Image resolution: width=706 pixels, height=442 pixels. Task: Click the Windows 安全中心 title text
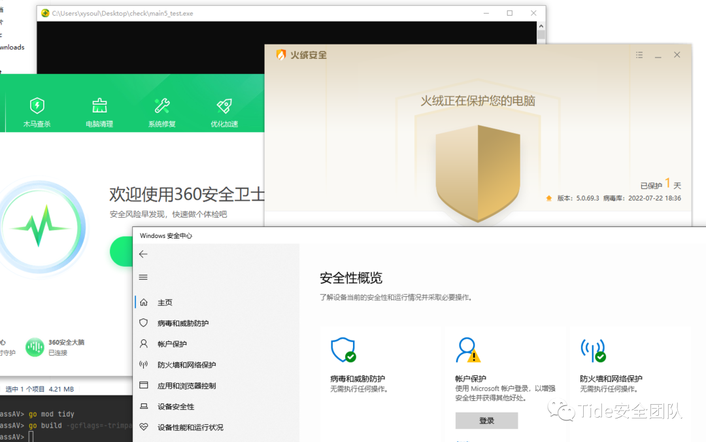point(165,235)
